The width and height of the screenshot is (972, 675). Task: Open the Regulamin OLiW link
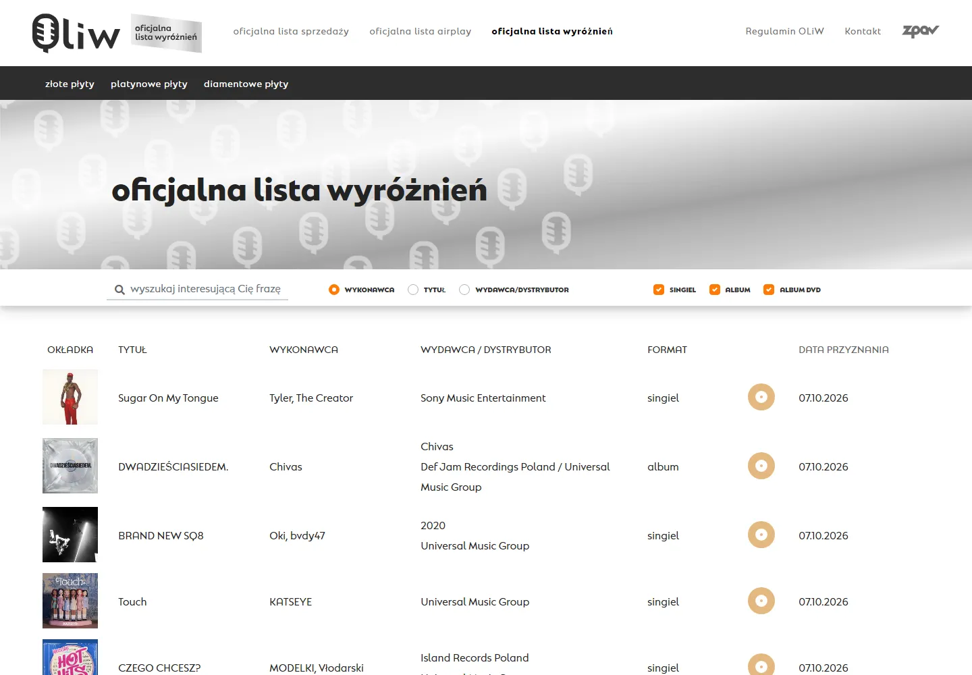pyautogui.click(x=785, y=31)
